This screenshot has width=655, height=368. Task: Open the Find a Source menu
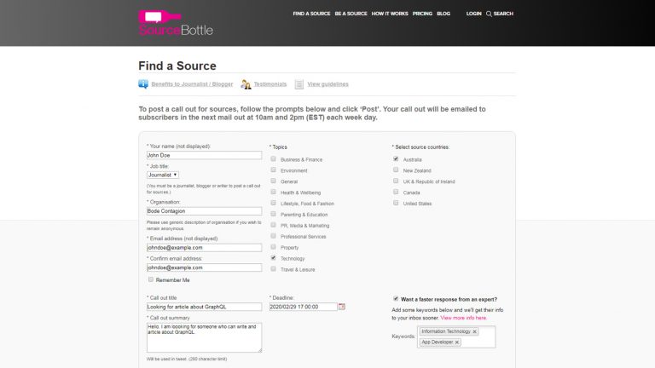(x=311, y=14)
